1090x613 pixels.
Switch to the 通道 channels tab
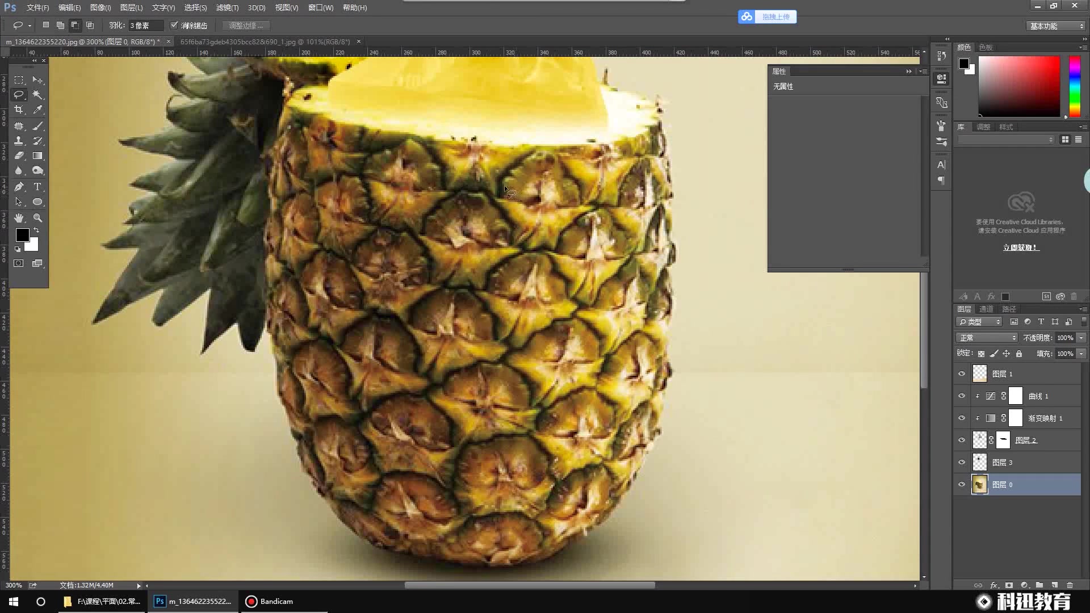[x=986, y=309]
